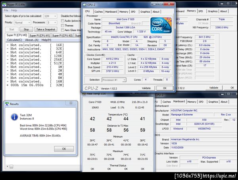The image size is (238, 180).
Task: Switch to Mainboard tab in front CPU-Z
Action: click(x=111, y=11)
